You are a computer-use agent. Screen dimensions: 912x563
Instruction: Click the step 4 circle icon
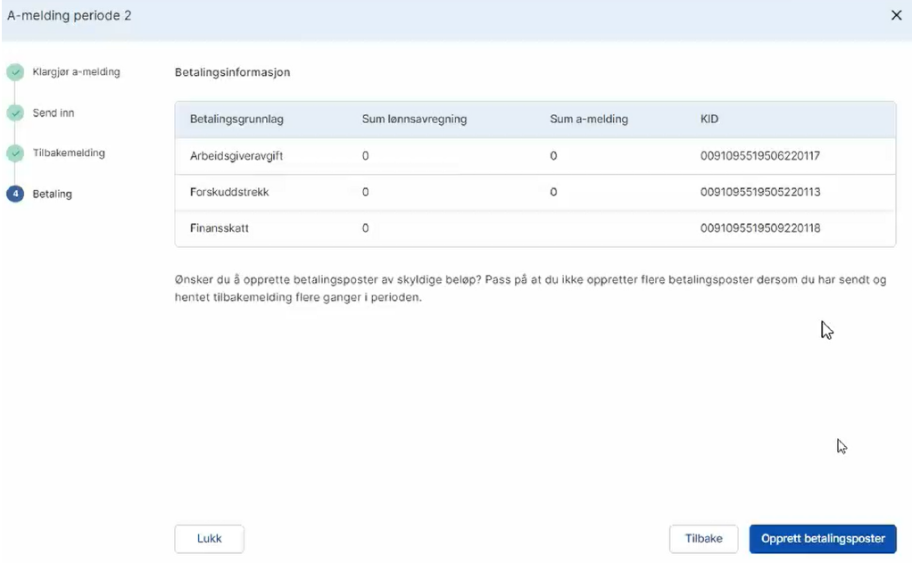(x=15, y=195)
